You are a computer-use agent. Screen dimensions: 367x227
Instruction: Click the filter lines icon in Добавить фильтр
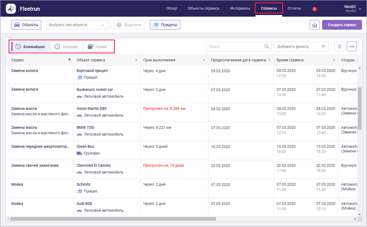pyautogui.click(x=323, y=46)
